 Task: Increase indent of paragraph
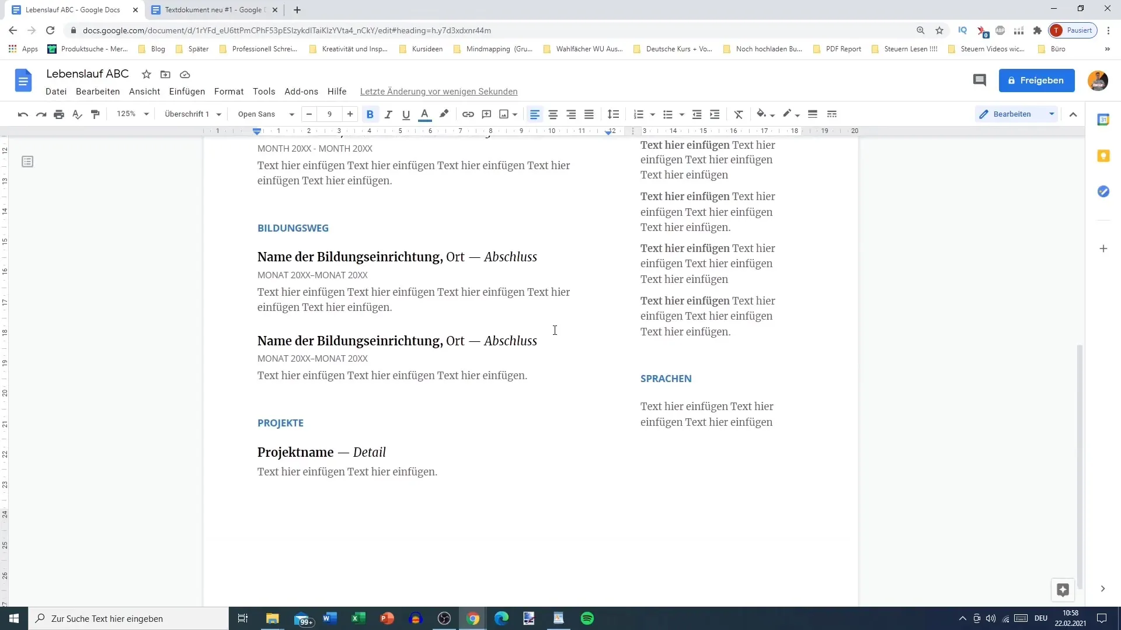715,114
